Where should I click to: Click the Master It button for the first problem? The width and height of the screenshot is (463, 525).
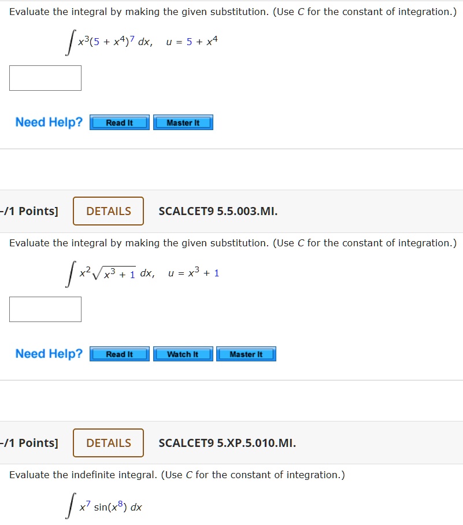183,122
